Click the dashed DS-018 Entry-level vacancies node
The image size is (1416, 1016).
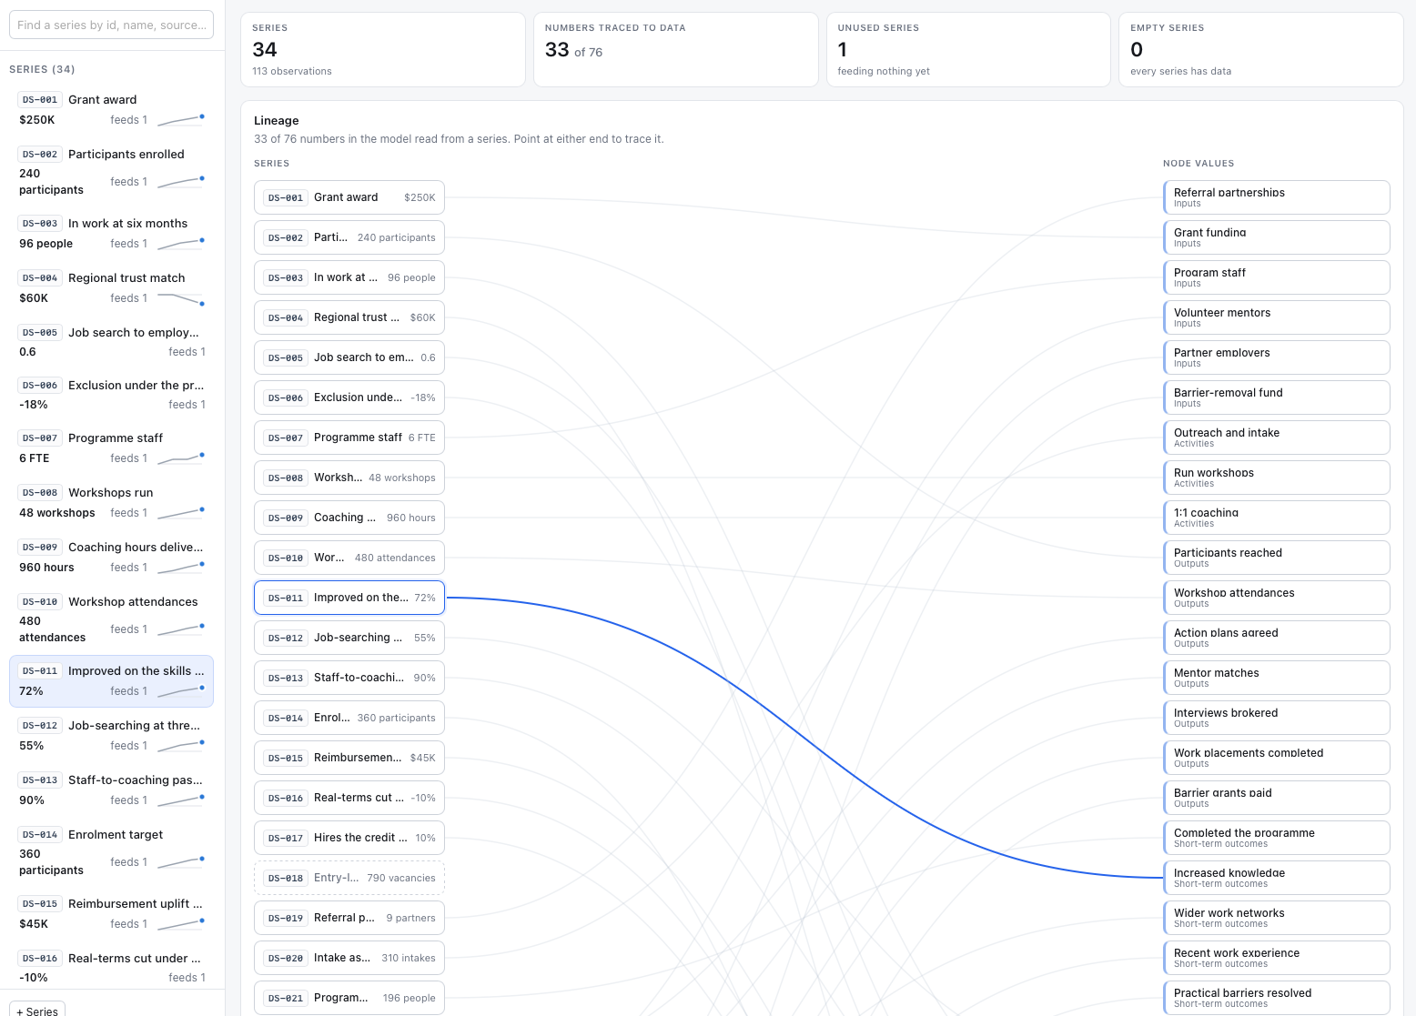click(349, 878)
